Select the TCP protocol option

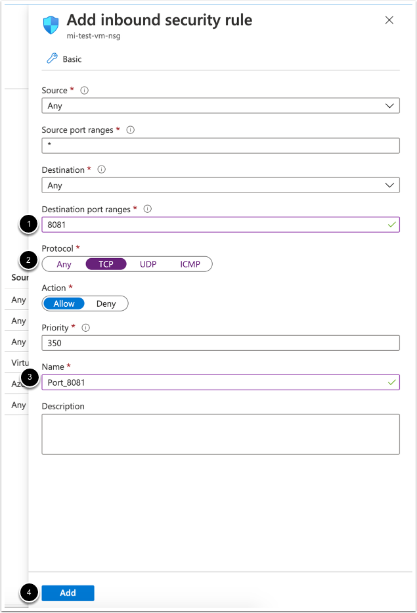tap(106, 264)
